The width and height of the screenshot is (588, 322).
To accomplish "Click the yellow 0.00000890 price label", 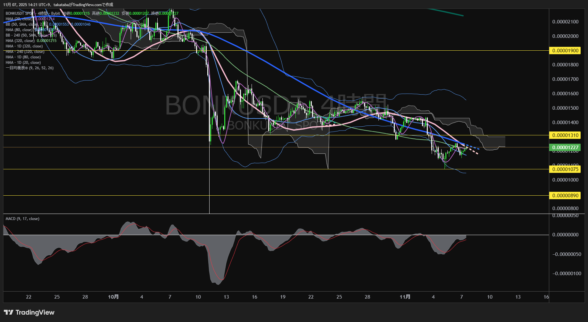I will (x=565, y=196).
